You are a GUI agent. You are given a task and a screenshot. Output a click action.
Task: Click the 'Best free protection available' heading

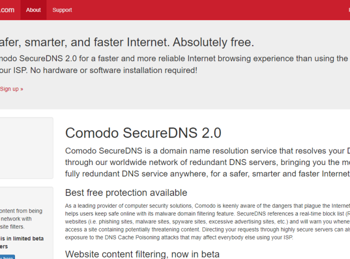(x=126, y=192)
